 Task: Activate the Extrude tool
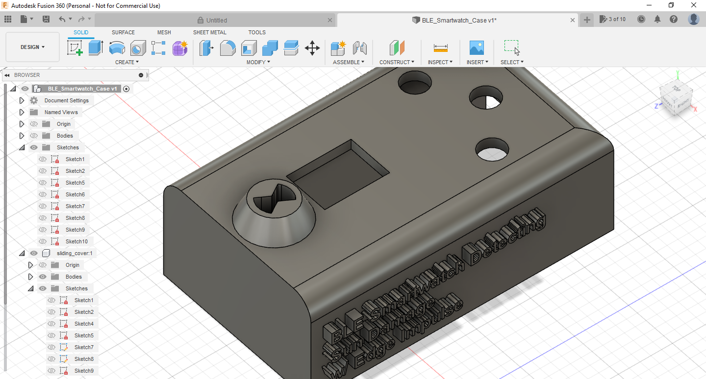pos(94,47)
